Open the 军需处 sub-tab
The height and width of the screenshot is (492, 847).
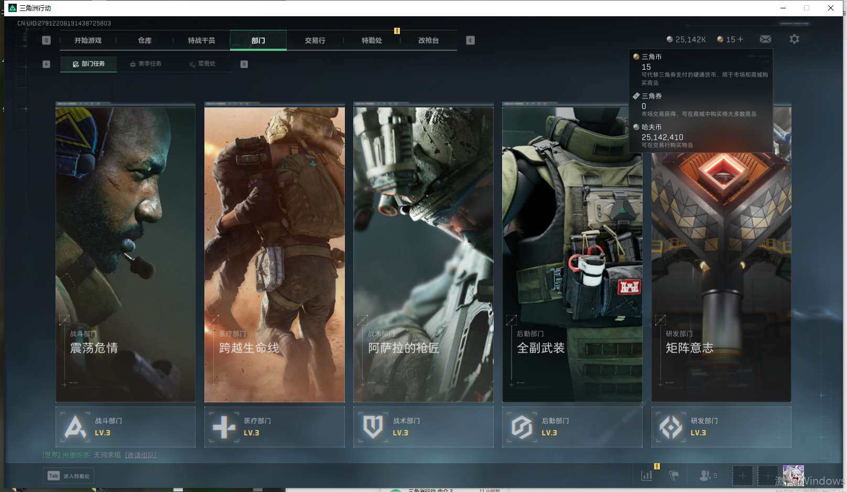202,64
